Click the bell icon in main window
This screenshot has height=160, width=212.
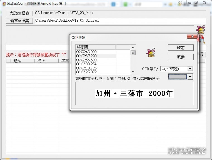(x=201, y=29)
